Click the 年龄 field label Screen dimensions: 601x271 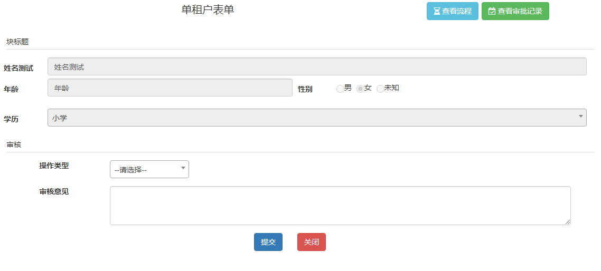pos(11,89)
